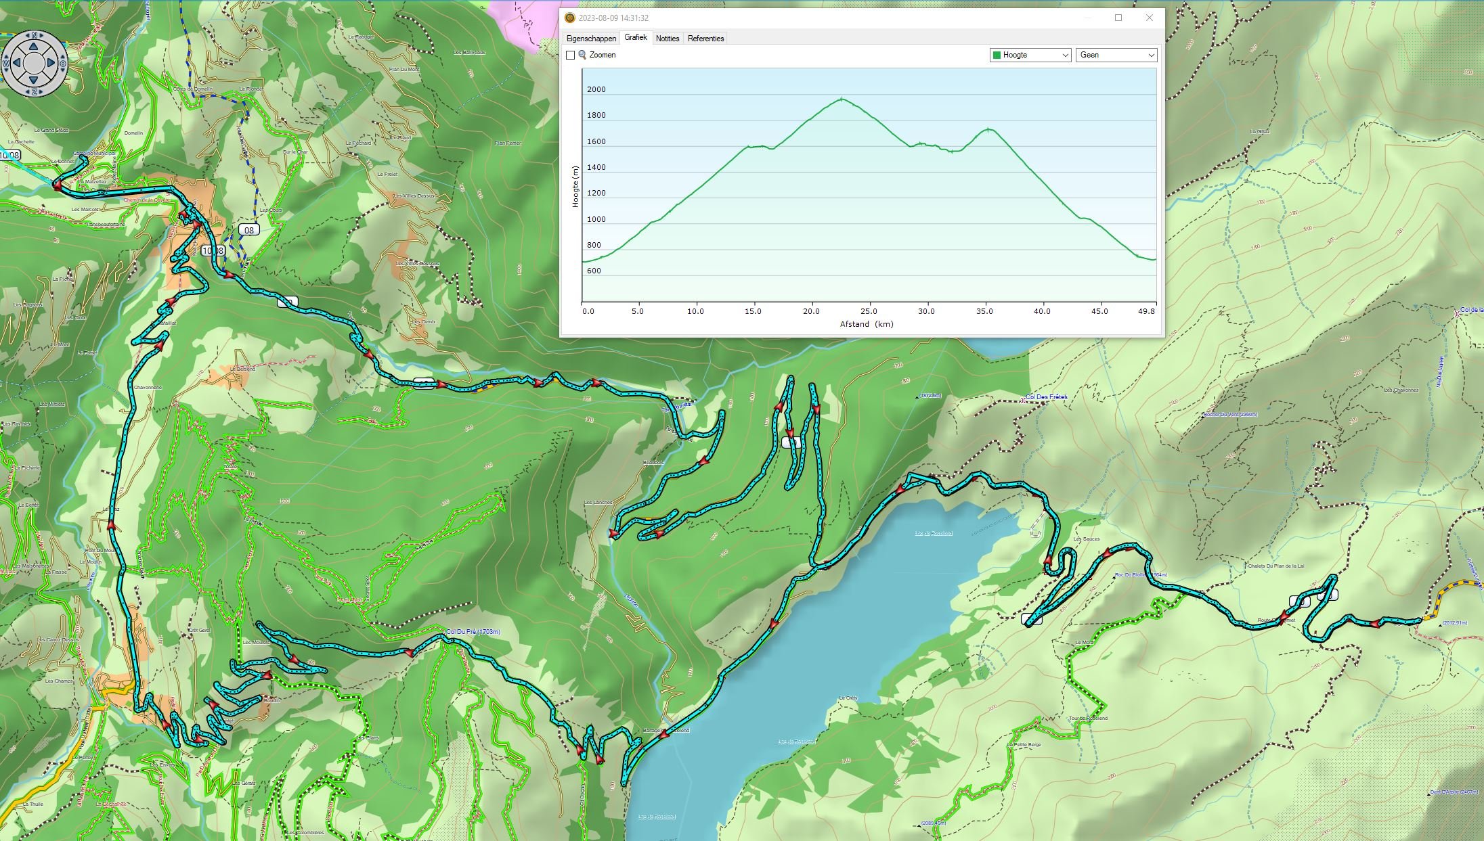This screenshot has width=1484, height=841.
Task: Click the Z label on compass
Action: tap(34, 92)
